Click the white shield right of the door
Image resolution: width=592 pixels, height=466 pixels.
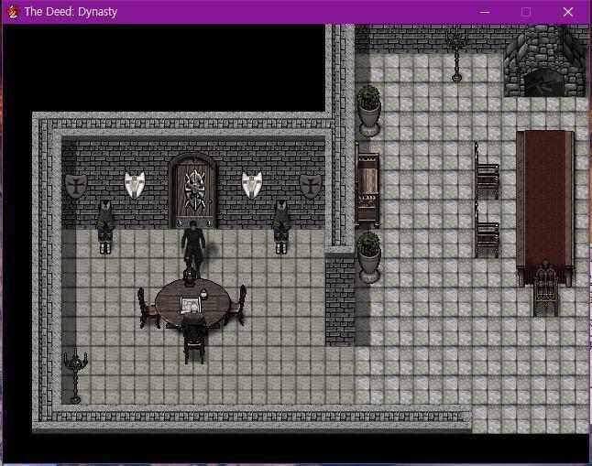point(252,185)
